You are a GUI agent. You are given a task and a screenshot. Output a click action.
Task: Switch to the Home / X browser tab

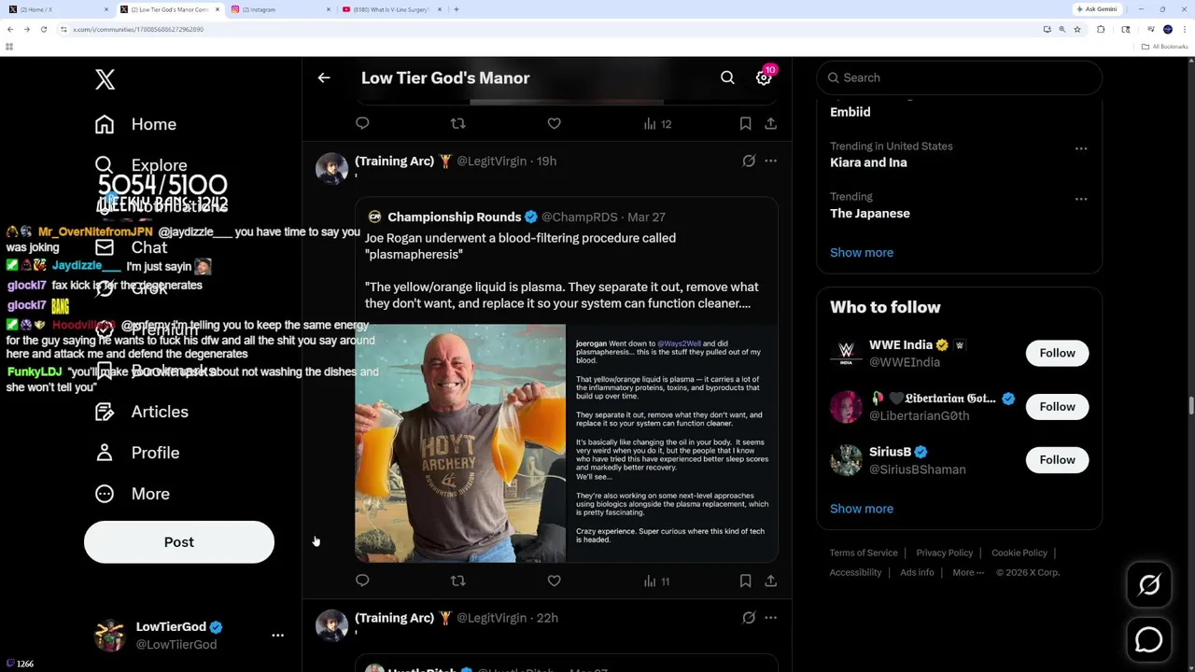coord(56,9)
